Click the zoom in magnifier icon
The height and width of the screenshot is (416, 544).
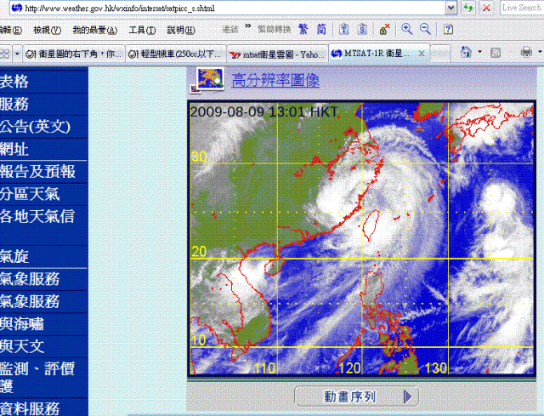coord(407,29)
